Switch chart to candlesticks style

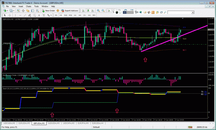tap(88, 11)
